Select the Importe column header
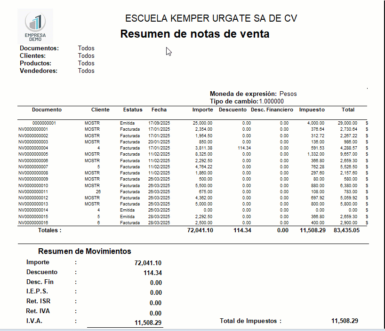This screenshot has width=385, height=331. coord(202,110)
